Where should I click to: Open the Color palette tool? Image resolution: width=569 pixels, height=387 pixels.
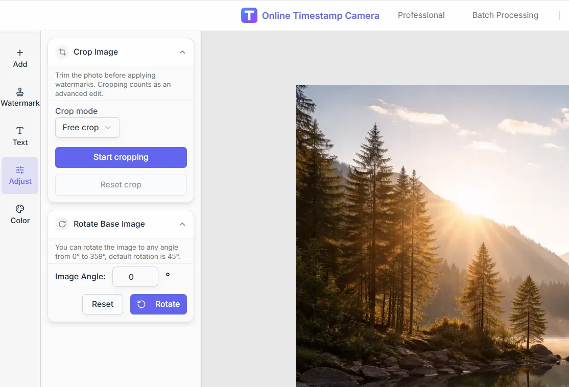tap(20, 214)
